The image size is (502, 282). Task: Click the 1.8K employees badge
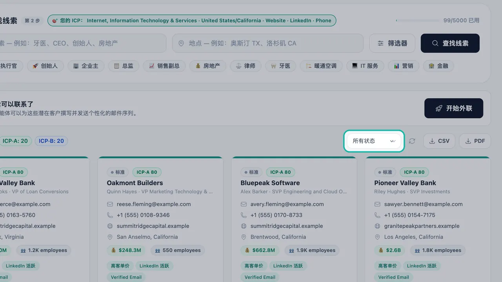[438, 250]
